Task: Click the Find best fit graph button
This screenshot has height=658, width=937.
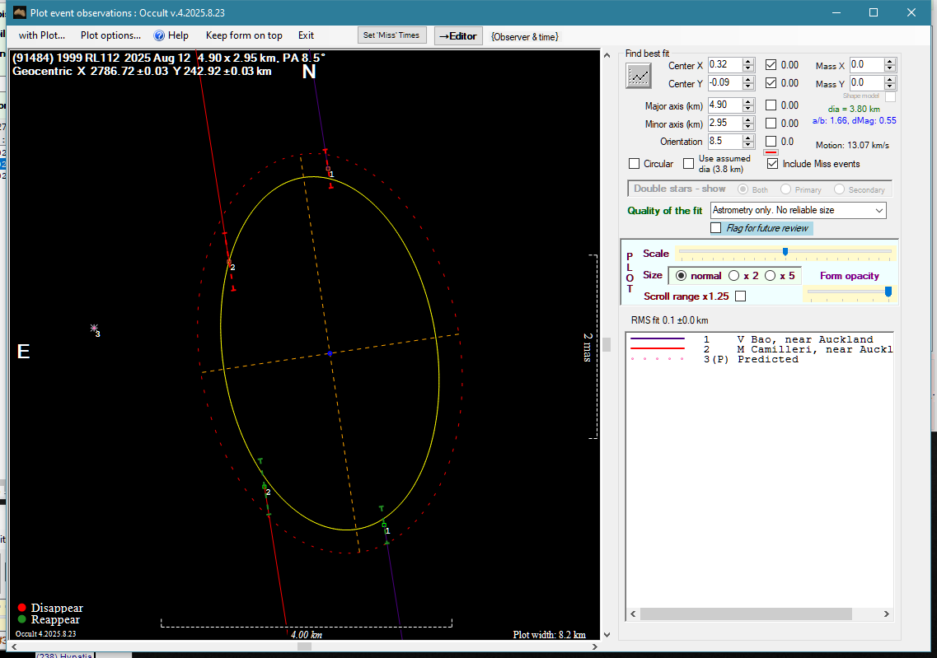Action: tap(639, 76)
